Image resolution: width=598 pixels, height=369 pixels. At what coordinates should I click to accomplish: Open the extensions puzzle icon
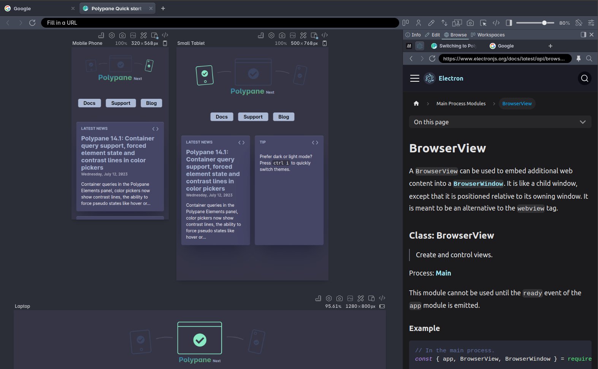579,23
